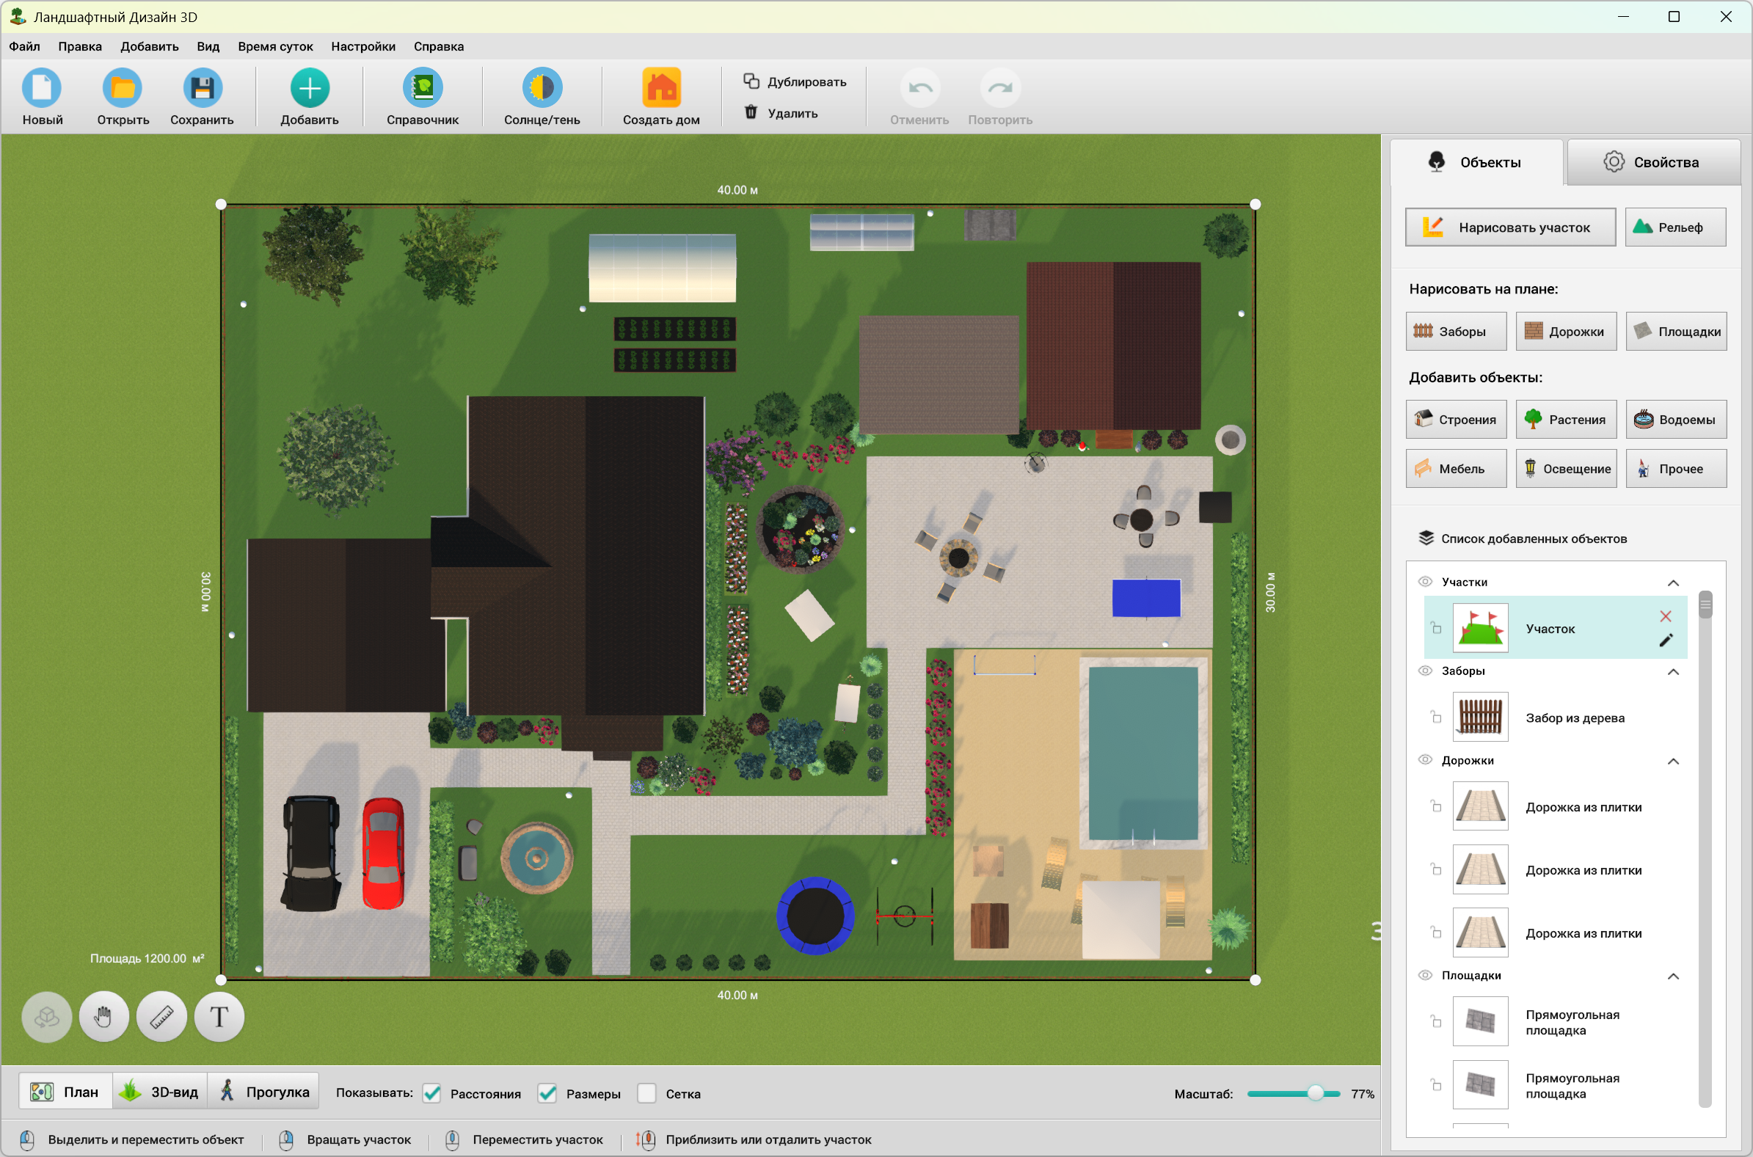Click the Растения plants button
The image size is (1753, 1157).
pyautogui.click(x=1565, y=419)
